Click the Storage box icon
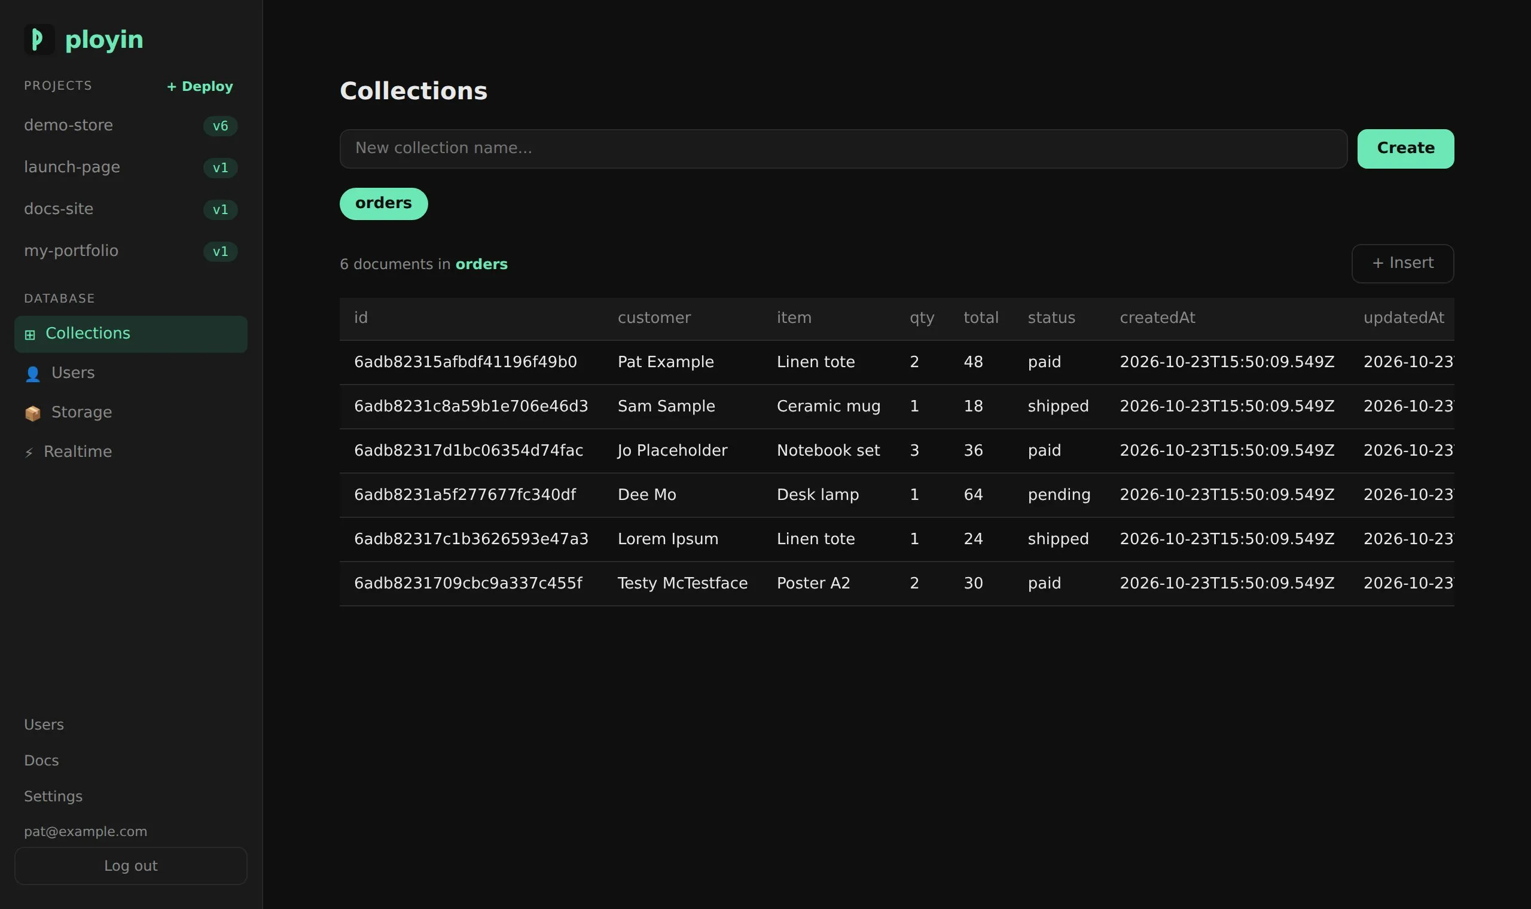The height and width of the screenshot is (909, 1531). coord(32,413)
